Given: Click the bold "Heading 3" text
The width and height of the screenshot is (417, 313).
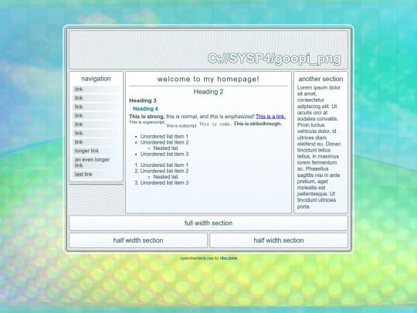Looking at the screenshot, I should pos(143,100).
